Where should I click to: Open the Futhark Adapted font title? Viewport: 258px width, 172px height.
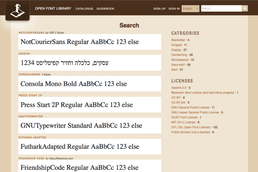point(32,137)
